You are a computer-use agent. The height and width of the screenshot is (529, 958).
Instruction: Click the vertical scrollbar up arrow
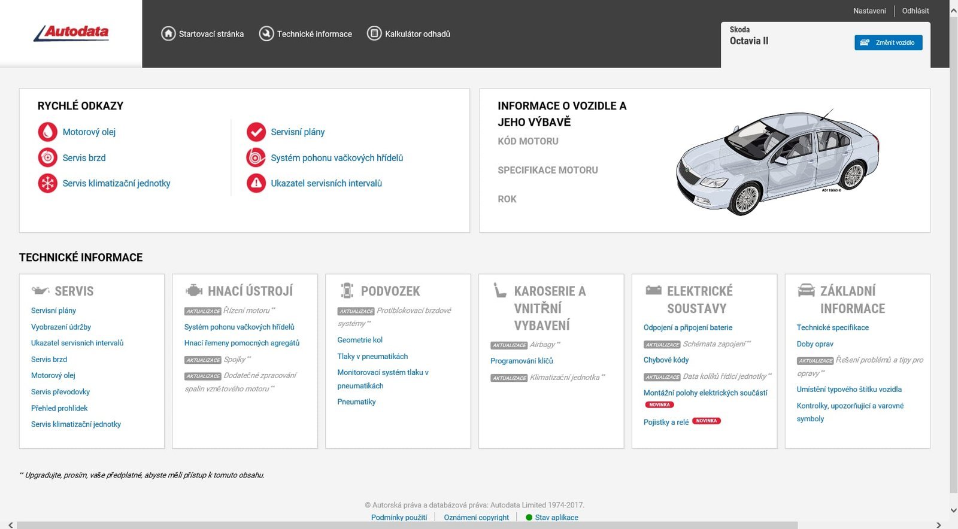click(x=953, y=11)
